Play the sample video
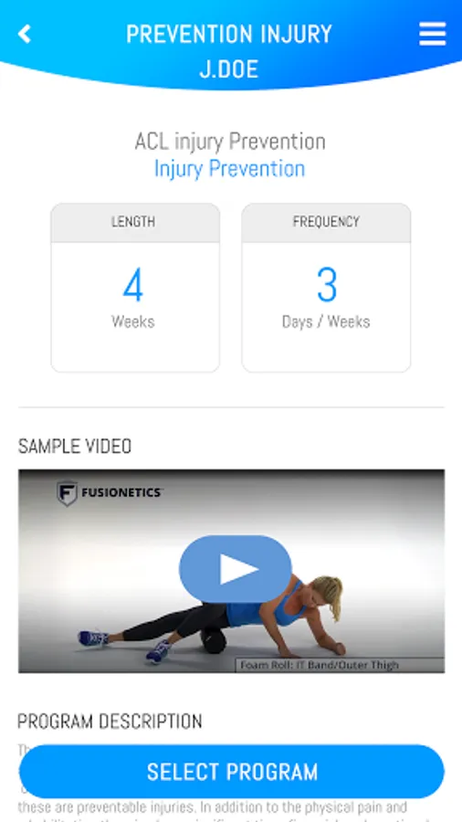The height and width of the screenshot is (822, 462). pyautogui.click(x=236, y=569)
